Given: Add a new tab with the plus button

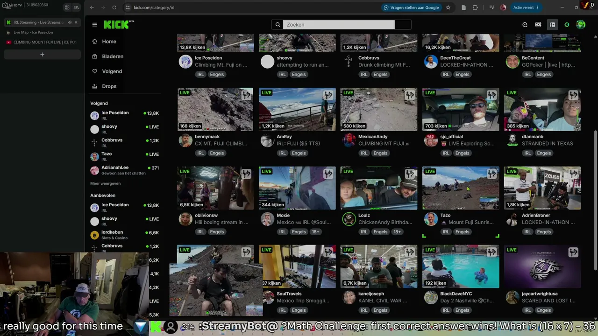Looking at the screenshot, I should 42,55.
